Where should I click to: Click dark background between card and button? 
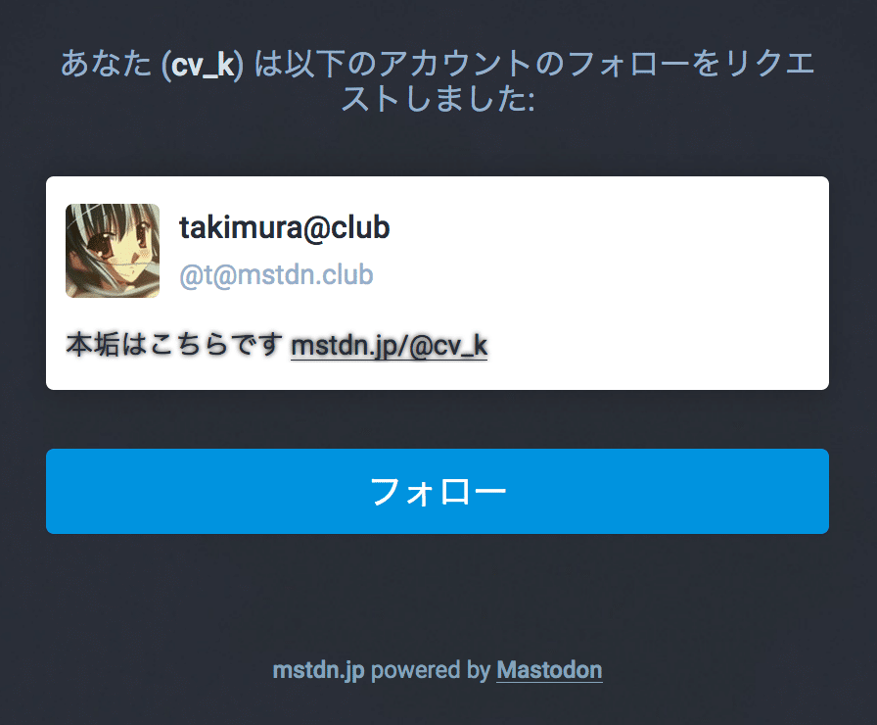438,419
